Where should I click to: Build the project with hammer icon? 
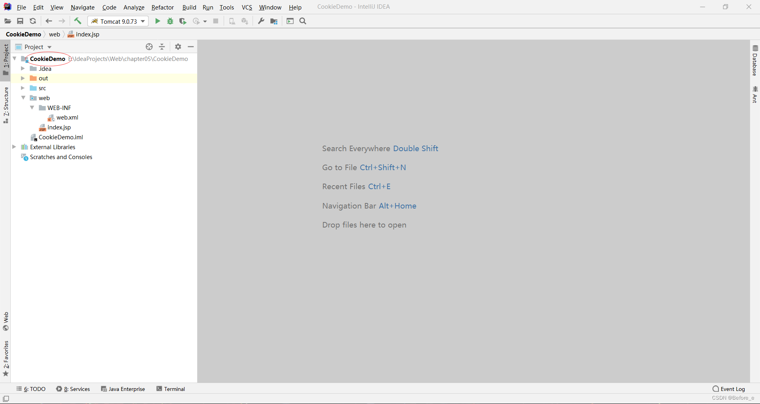tap(78, 21)
